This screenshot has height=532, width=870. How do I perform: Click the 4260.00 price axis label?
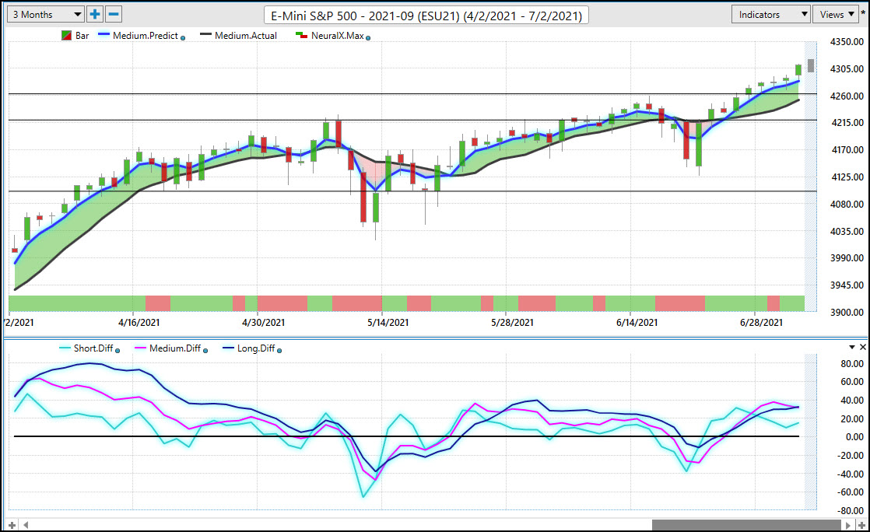847,96
